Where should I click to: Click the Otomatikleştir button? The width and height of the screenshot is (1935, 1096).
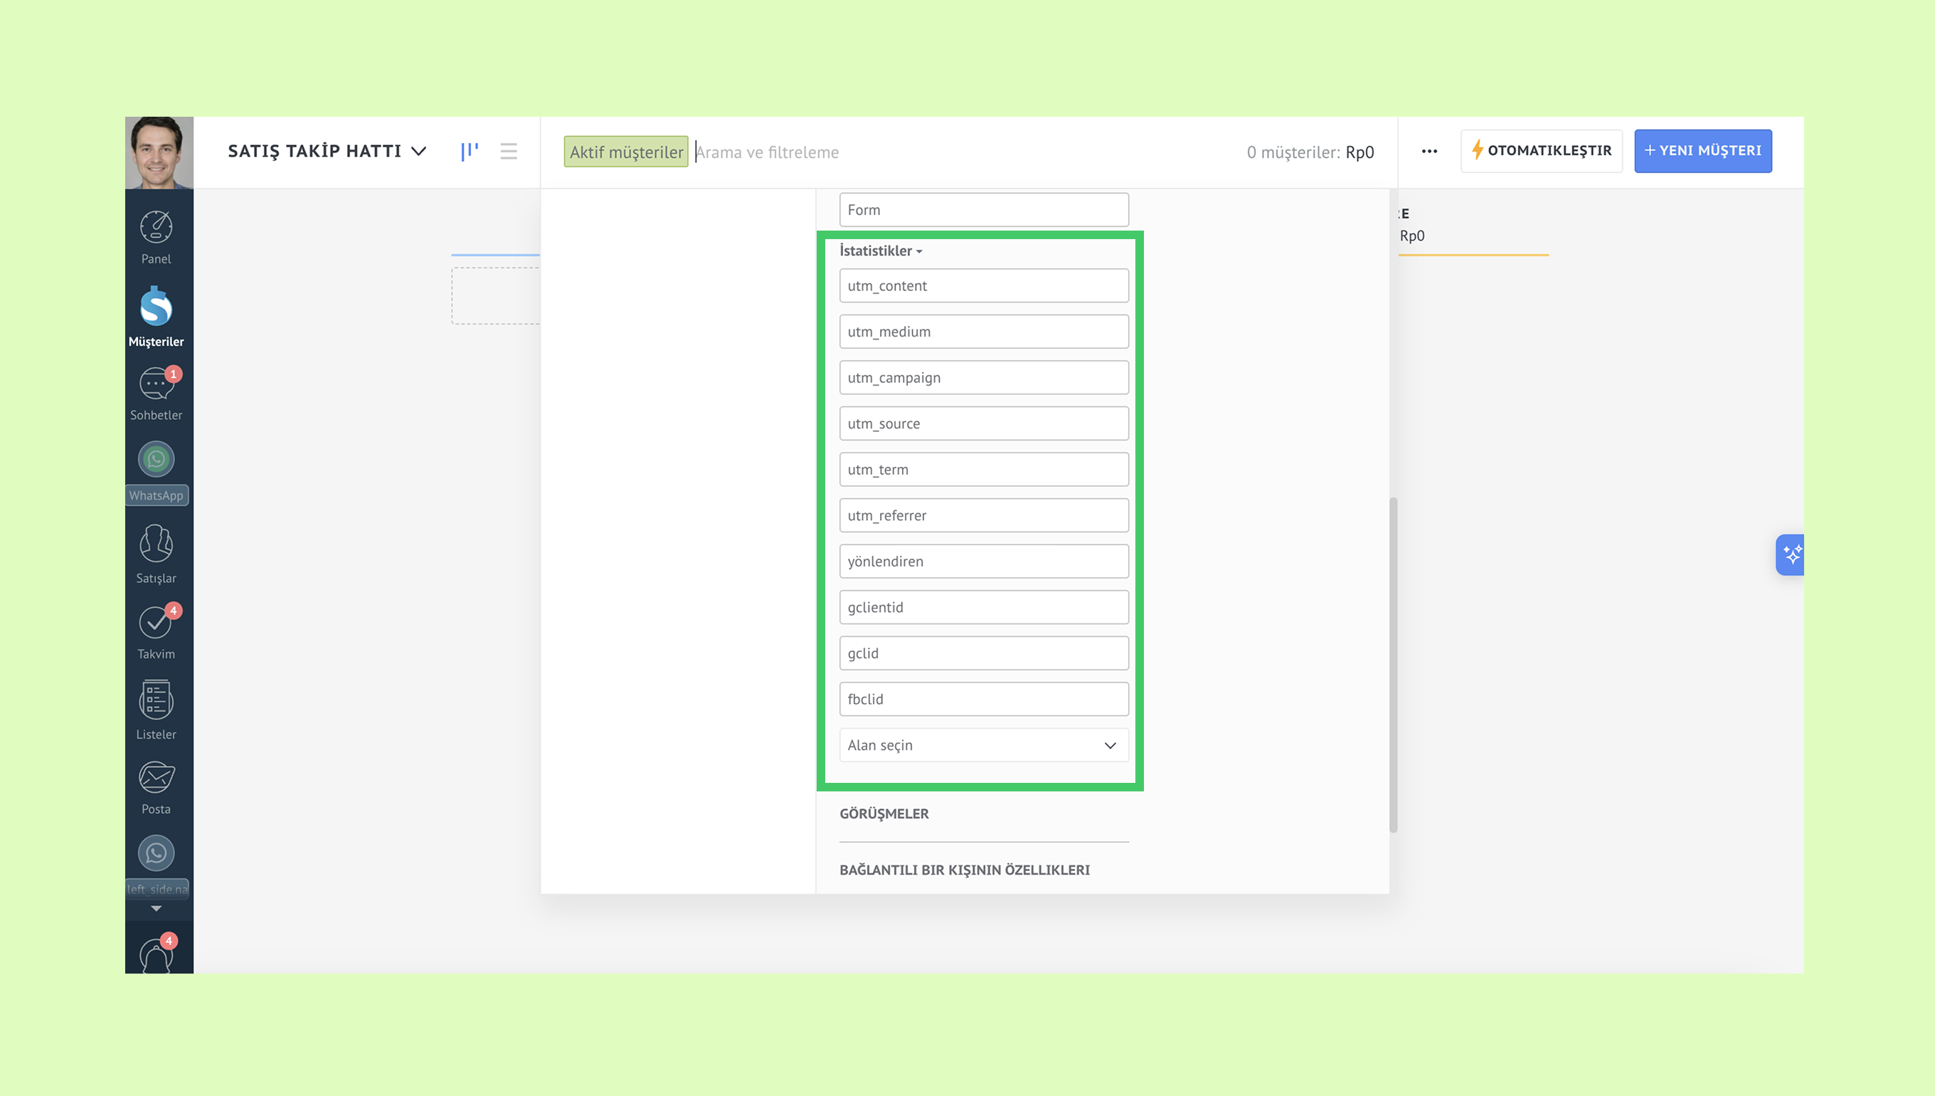pos(1541,151)
